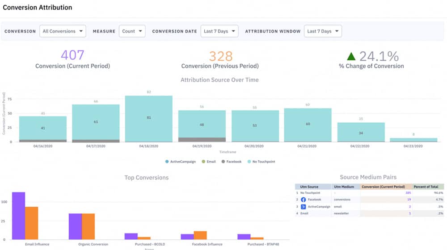Open the Measure Count dropdown
This screenshot has width=447, height=250.
[x=132, y=31]
